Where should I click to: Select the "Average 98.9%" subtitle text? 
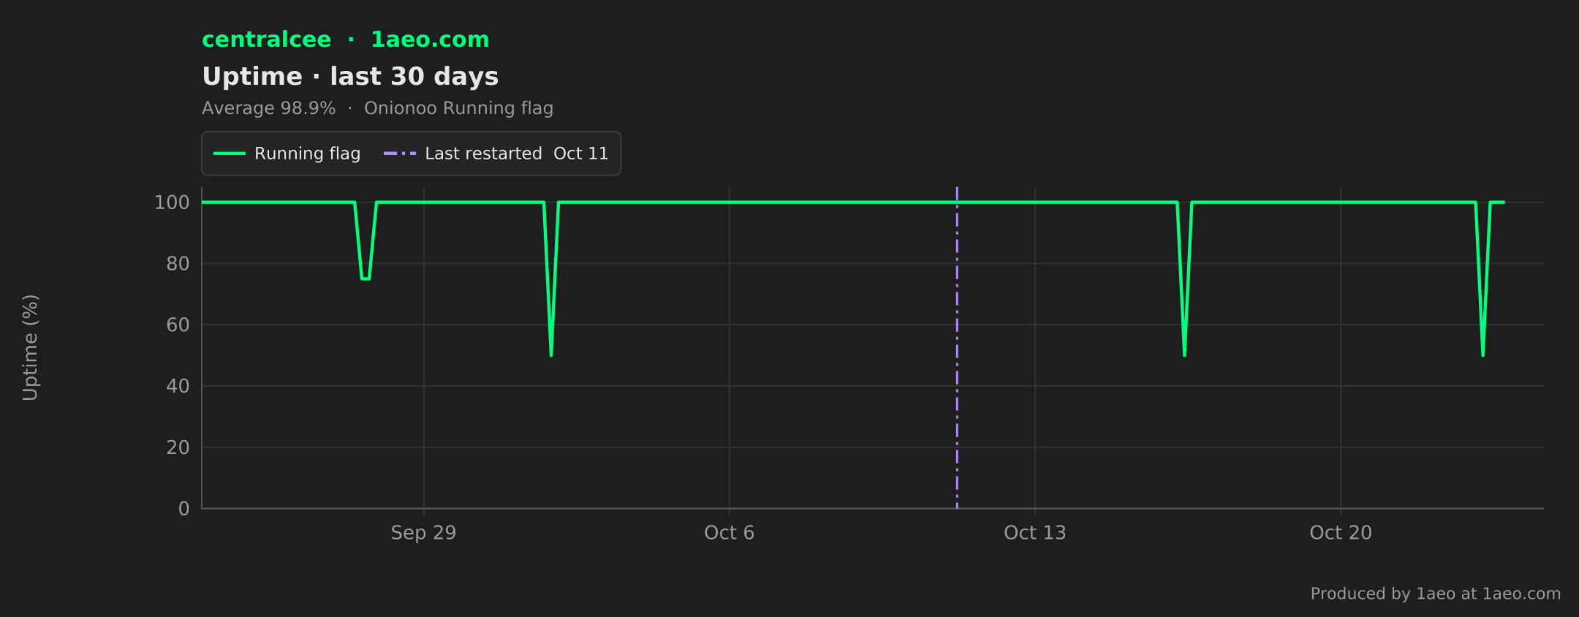point(269,108)
